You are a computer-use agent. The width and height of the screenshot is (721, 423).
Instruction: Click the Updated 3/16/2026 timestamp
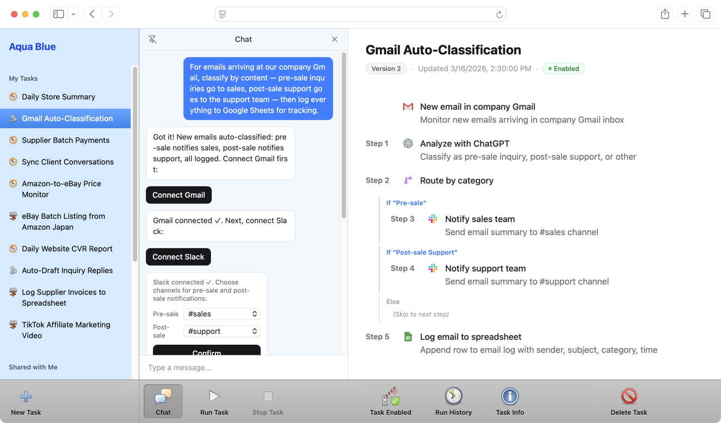click(x=474, y=68)
